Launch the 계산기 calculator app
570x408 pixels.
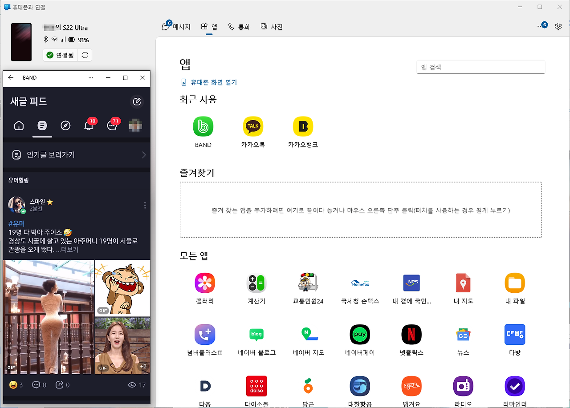(256, 283)
